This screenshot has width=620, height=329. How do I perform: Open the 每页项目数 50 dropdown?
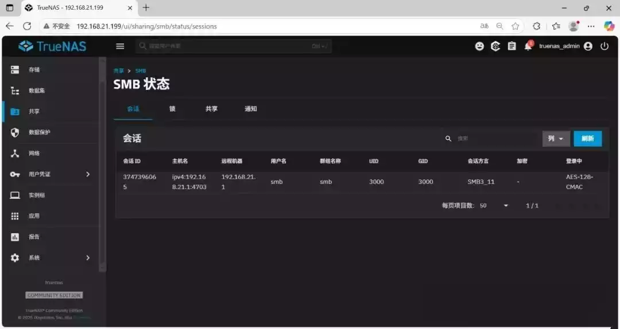(x=494, y=206)
